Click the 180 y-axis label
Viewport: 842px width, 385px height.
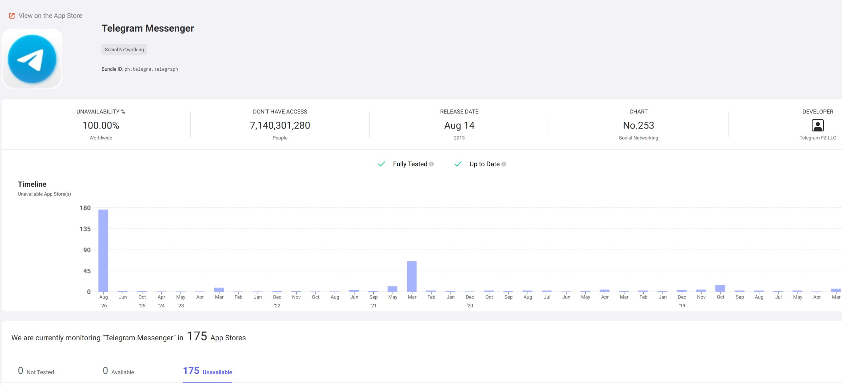(x=85, y=208)
